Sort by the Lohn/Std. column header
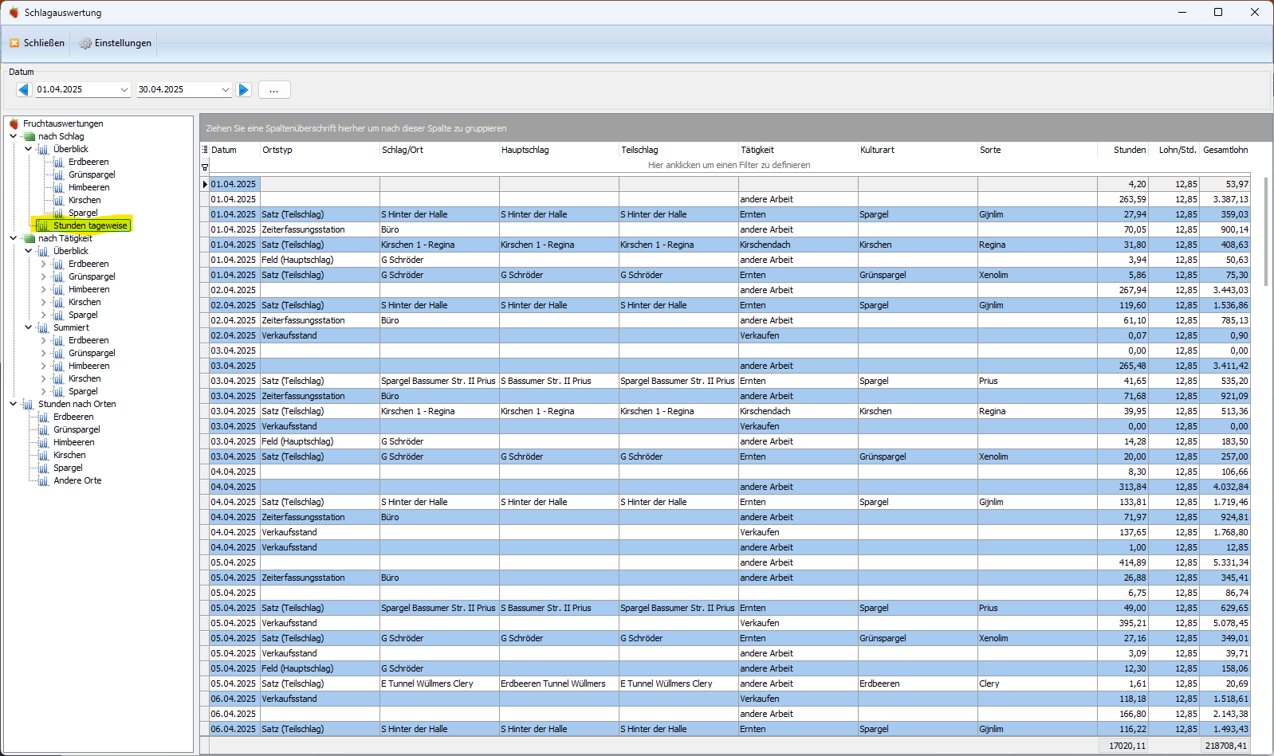Screen dimensions: 1274x756 [x=1174, y=150]
